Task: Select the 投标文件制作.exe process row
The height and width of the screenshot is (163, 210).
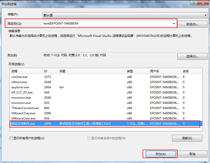Action: (106, 124)
